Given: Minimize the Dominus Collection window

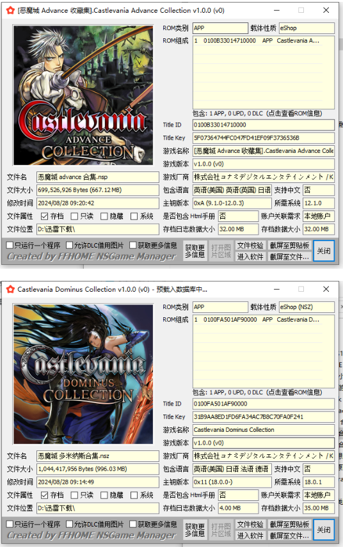Looking at the screenshot, I should 276,289.
